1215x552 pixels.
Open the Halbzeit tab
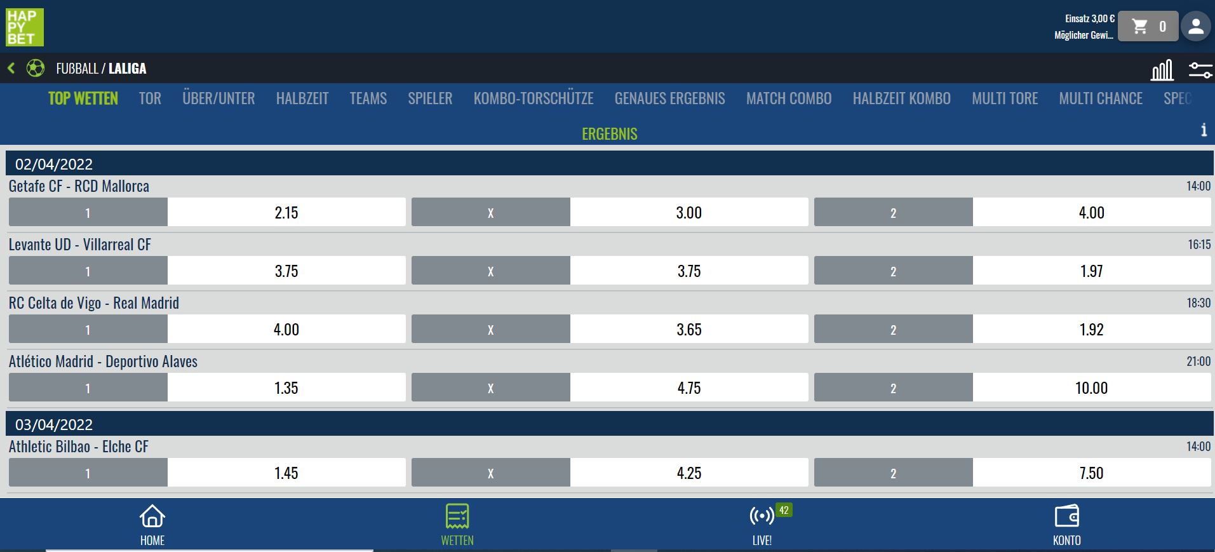[302, 98]
